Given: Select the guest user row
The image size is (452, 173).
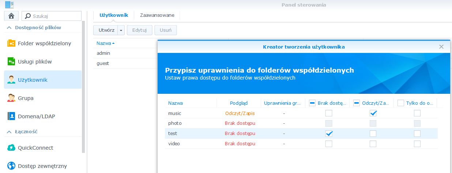Looking at the screenshot, I should point(125,64).
